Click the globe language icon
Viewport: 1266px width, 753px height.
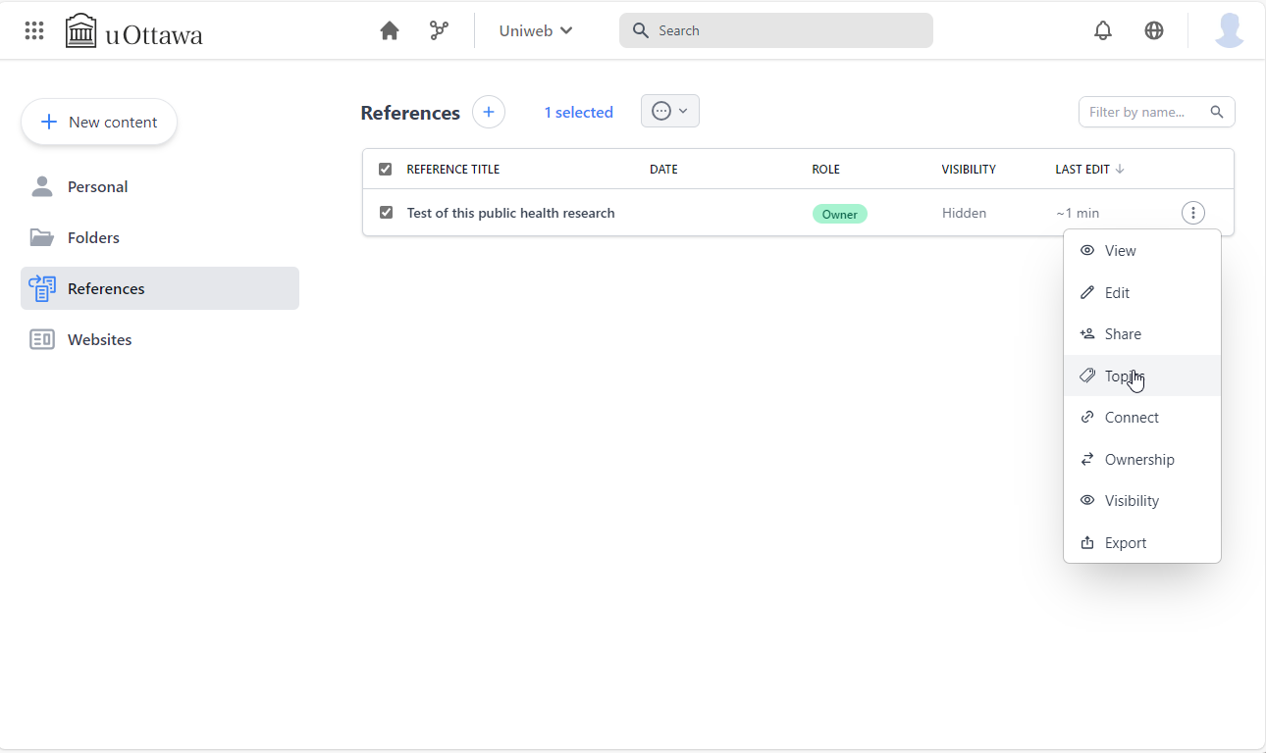[1153, 30]
